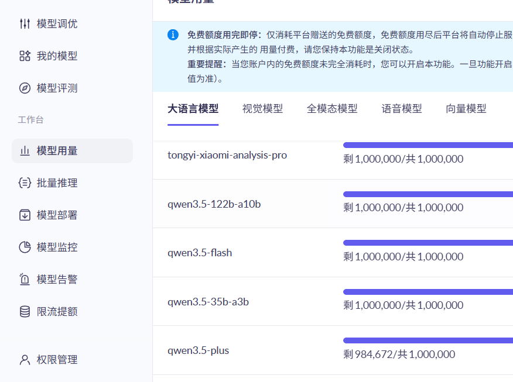This screenshot has height=382, width=513.
Task: Click remaining quota text 剩 984,672/共 1,000,000
Action: 399,355
